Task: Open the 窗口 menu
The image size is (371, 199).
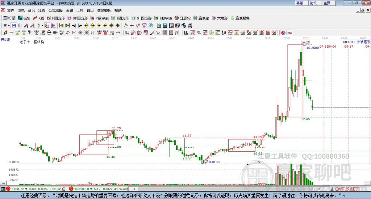Action: tap(90, 10)
